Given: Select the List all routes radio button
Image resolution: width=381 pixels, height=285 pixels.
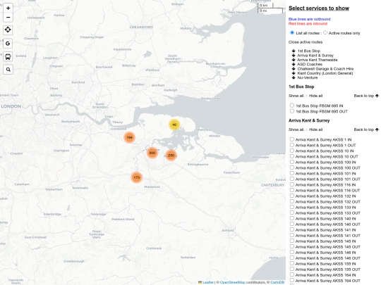Looking at the screenshot, I should click(x=292, y=32).
